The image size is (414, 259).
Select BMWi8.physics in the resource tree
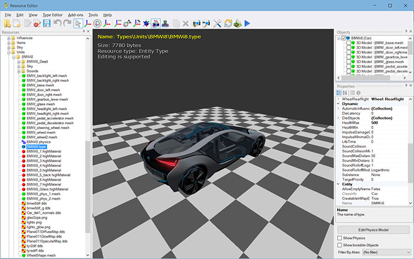click(x=38, y=142)
